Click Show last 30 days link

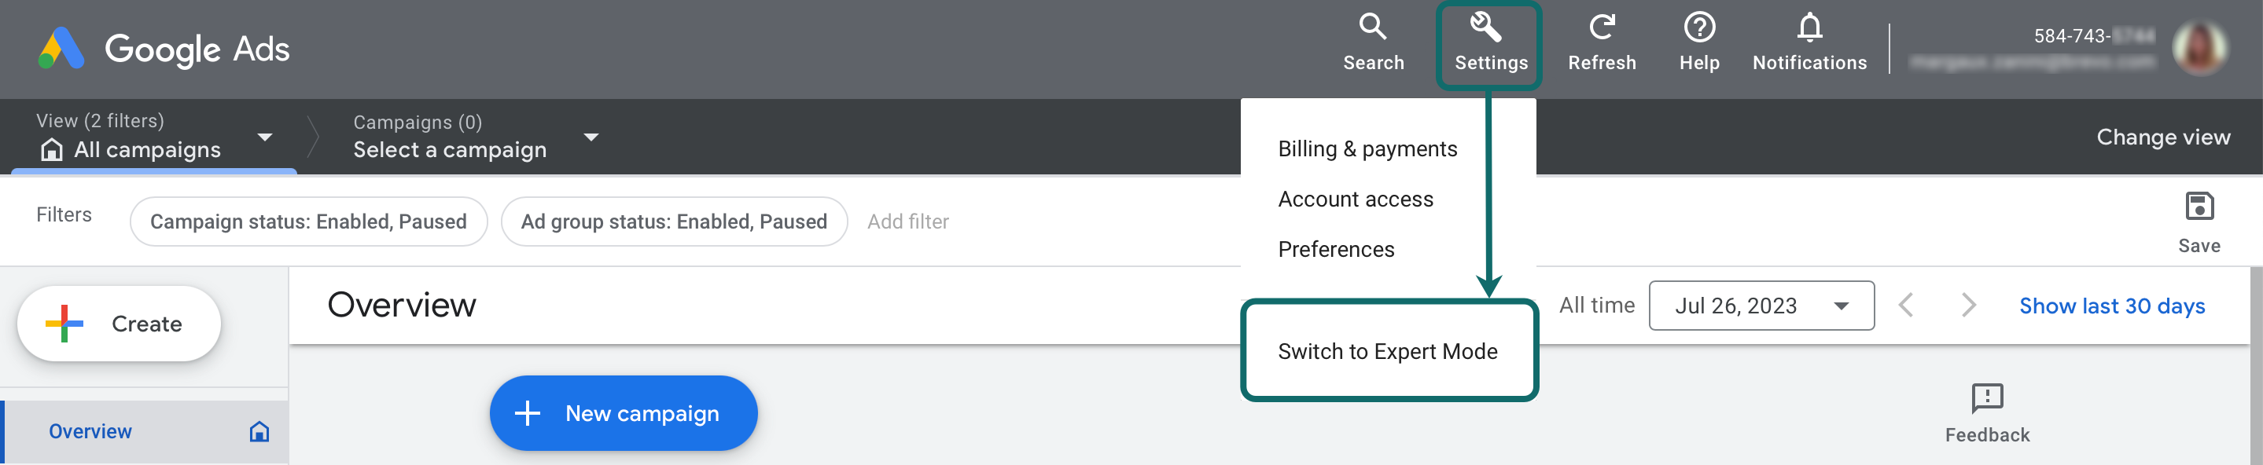tap(2111, 306)
